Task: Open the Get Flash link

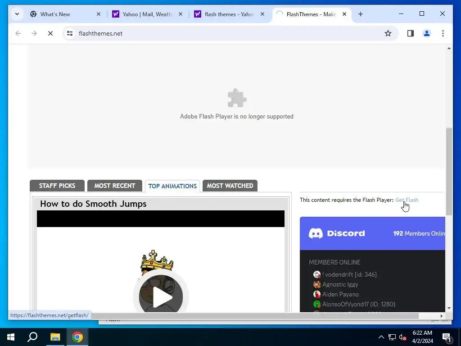Action: pyautogui.click(x=407, y=200)
